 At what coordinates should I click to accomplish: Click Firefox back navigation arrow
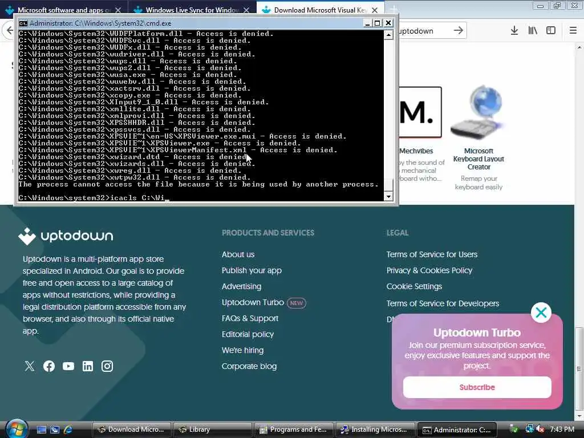coord(9,31)
